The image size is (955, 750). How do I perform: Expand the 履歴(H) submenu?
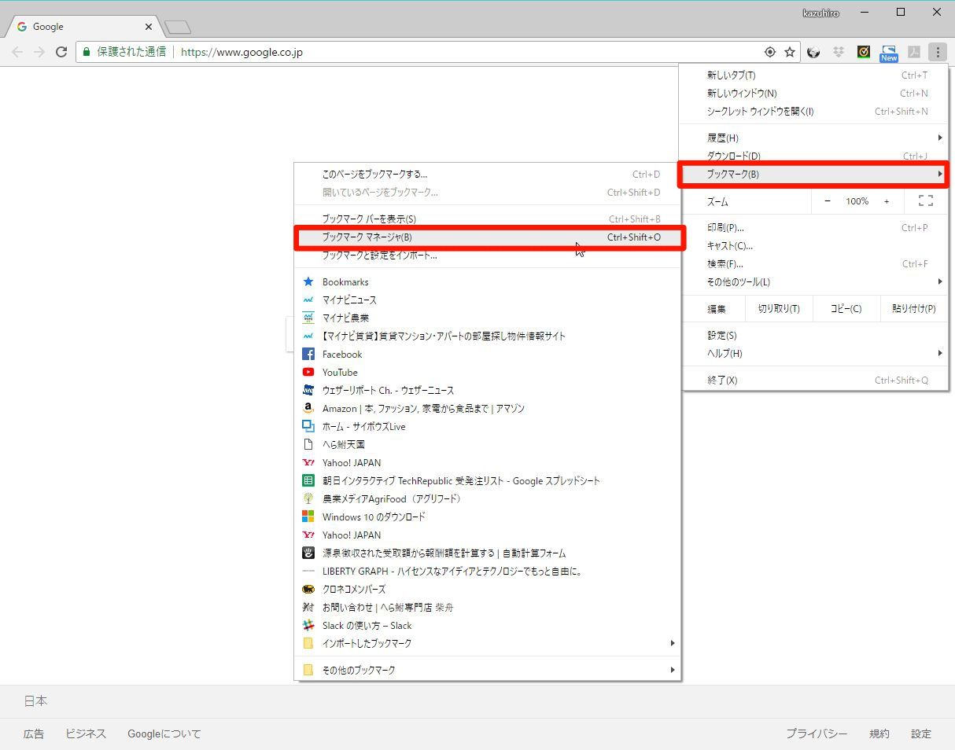point(815,138)
